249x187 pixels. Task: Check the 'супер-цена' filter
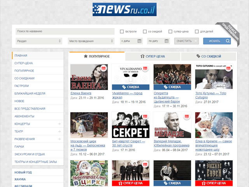pyautogui.click(x=170, y=32)
